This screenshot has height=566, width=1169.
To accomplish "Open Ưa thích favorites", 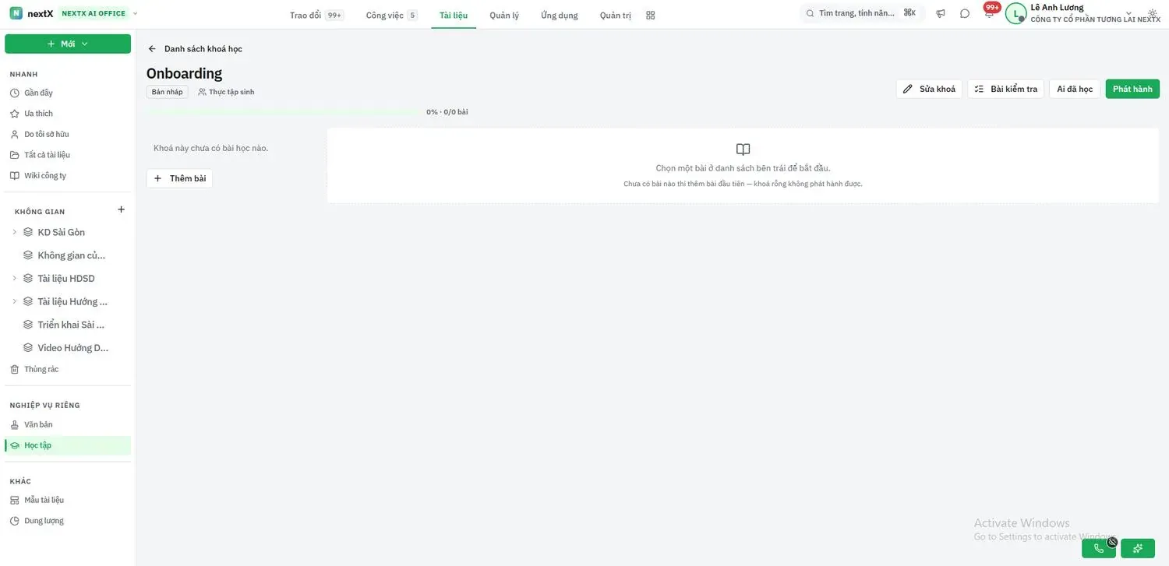I will click(x=68, y=114).
